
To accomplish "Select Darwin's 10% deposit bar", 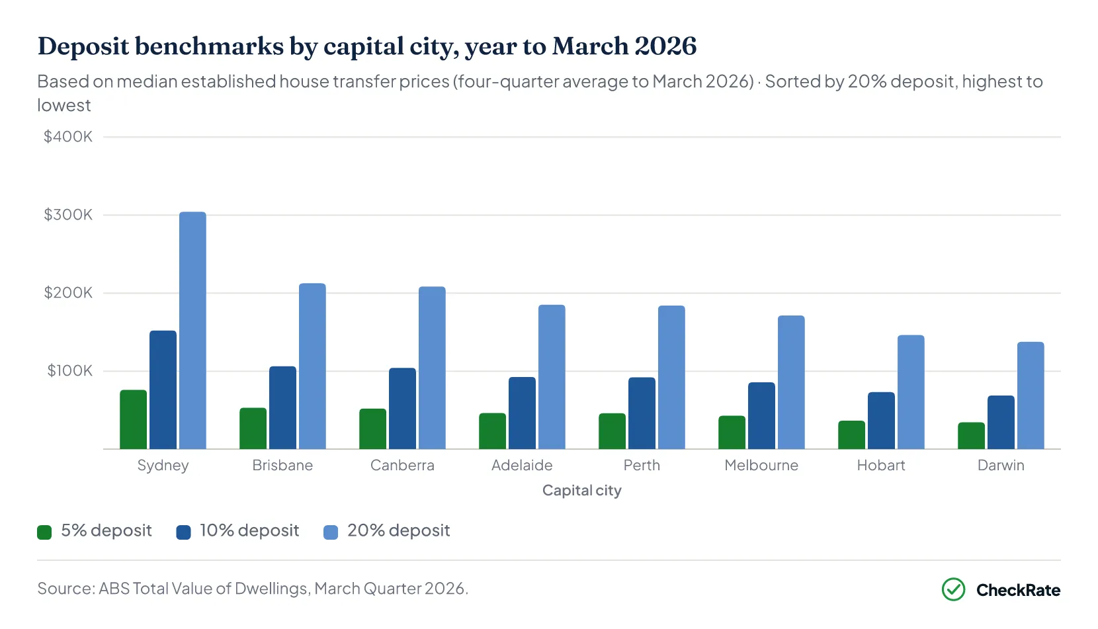I will coord(1001,423).
